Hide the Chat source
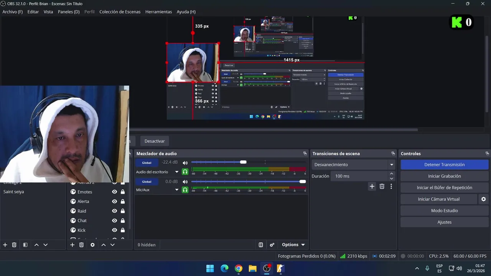Screen dimensions: 491x276 pyautogui.click(x=114, y=220)
